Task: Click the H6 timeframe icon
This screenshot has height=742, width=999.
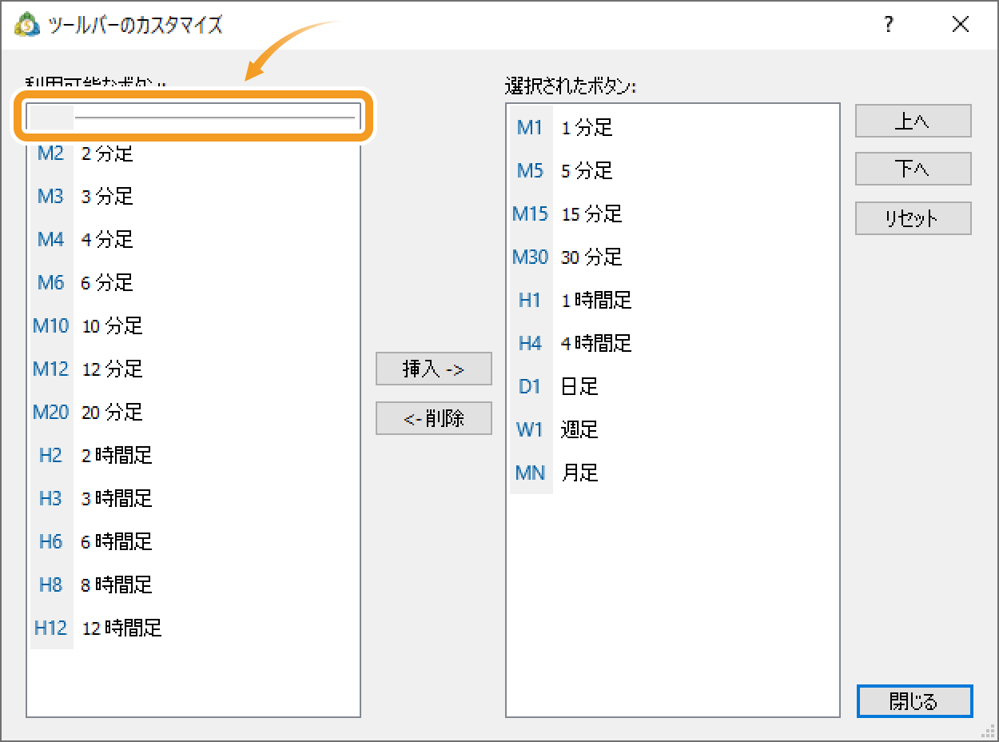Action: 50,541
